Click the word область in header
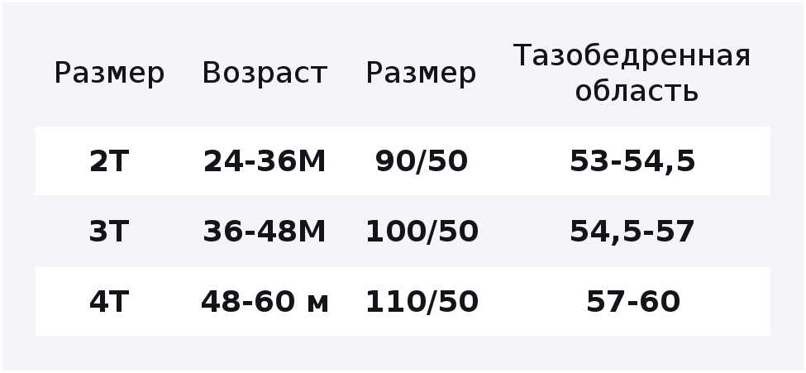Viewport: 806px width, 373px height. click(637, 92)
